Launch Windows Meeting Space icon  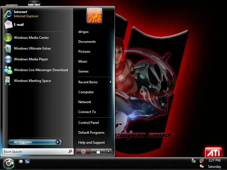coord(8,81)
